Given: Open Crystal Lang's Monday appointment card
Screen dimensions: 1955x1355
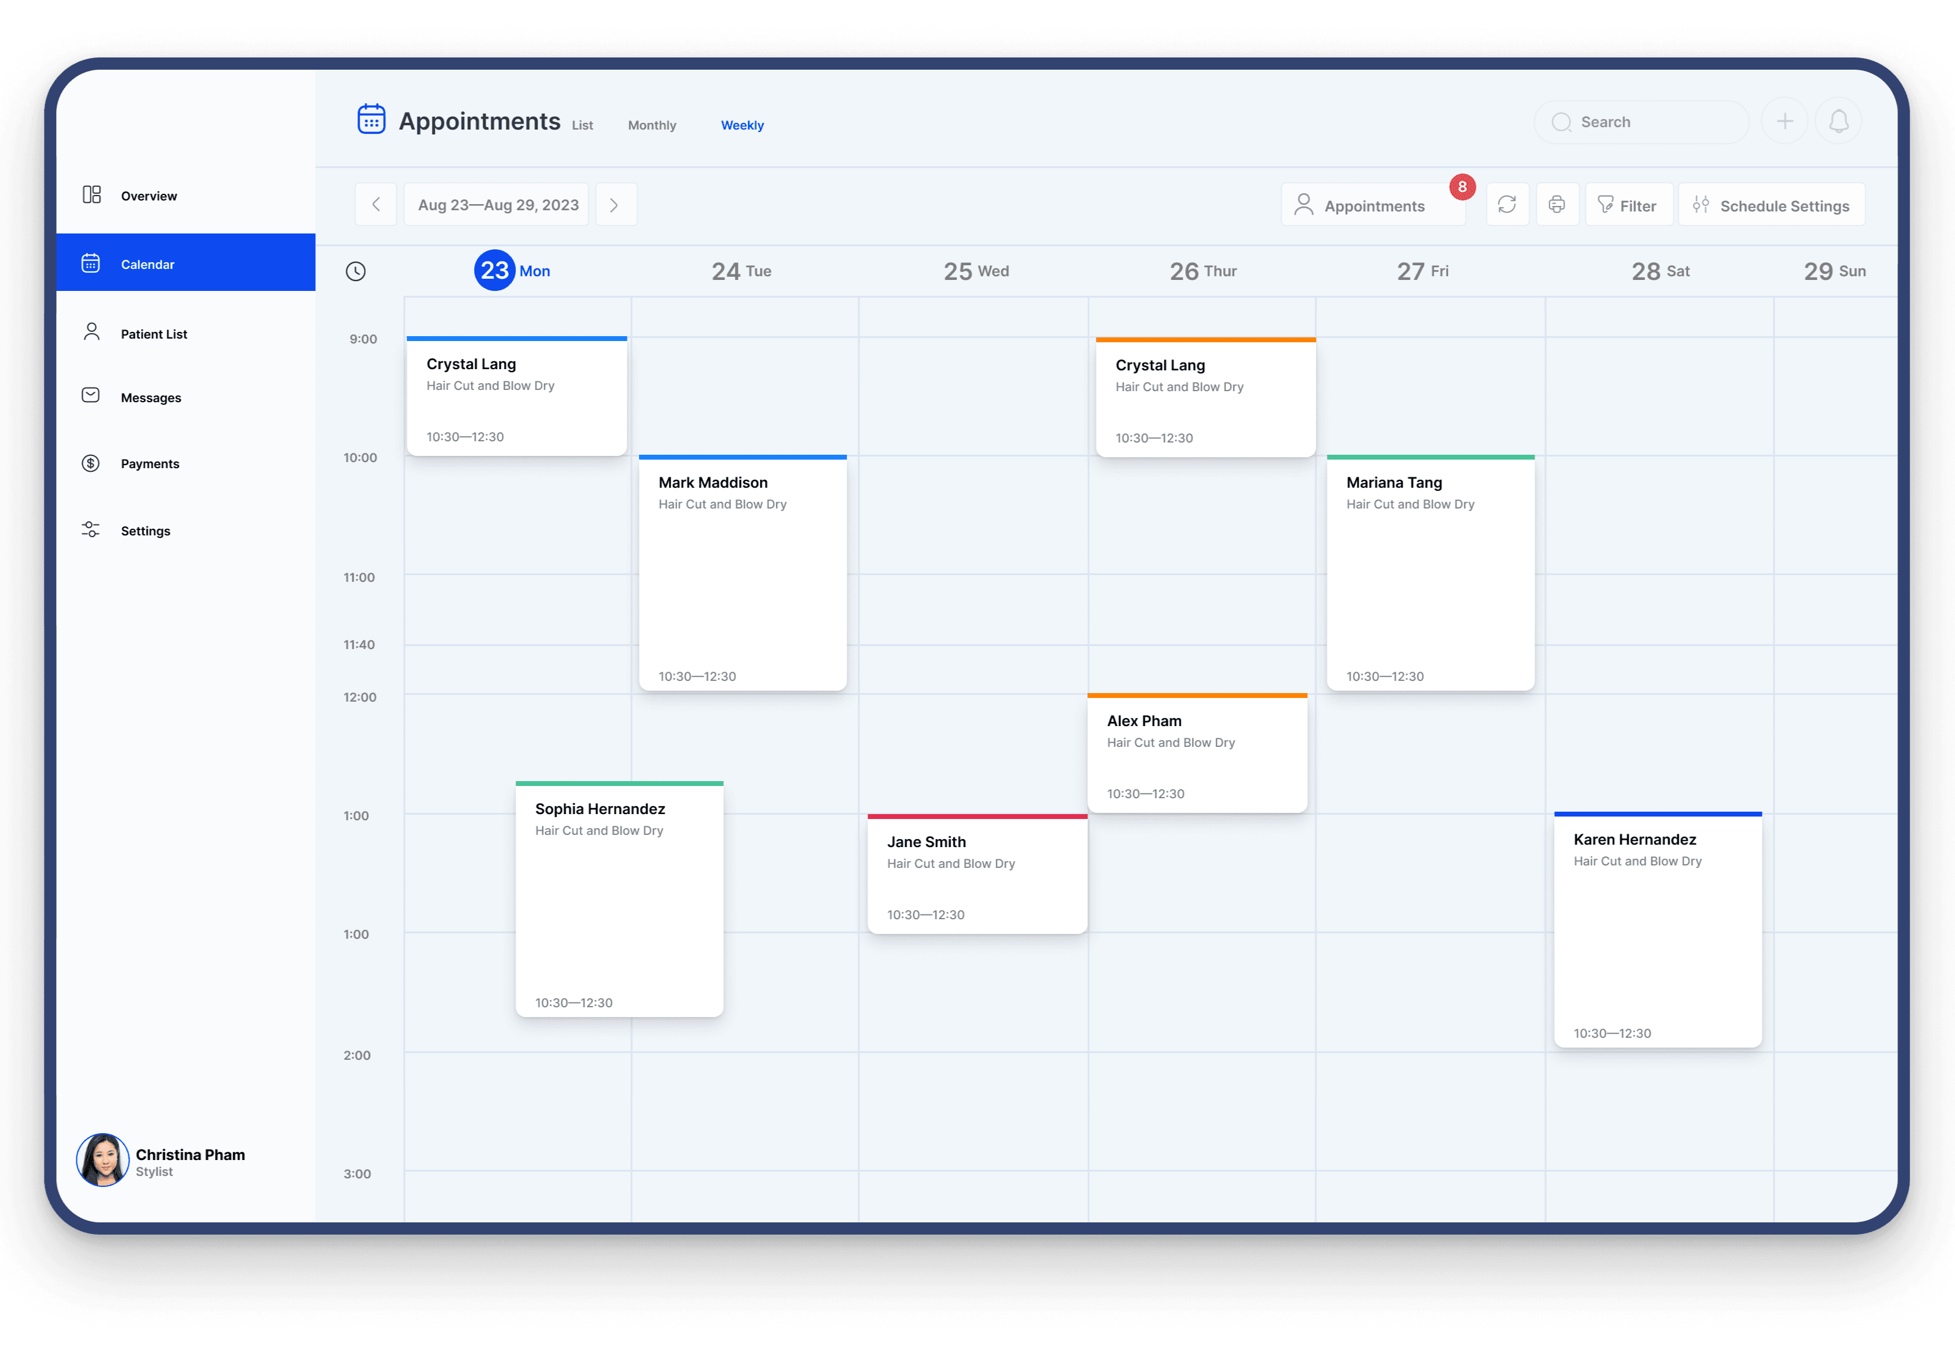Looking at the screenshot, I should 517,397.
